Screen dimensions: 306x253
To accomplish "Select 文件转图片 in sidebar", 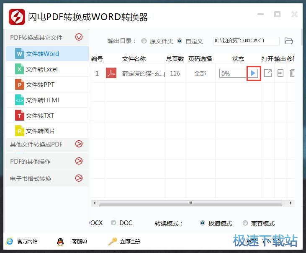I will 47,131.
